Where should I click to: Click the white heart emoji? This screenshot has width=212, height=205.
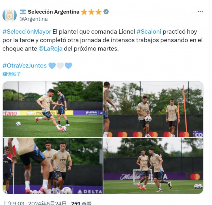click(x=60, y=66)
